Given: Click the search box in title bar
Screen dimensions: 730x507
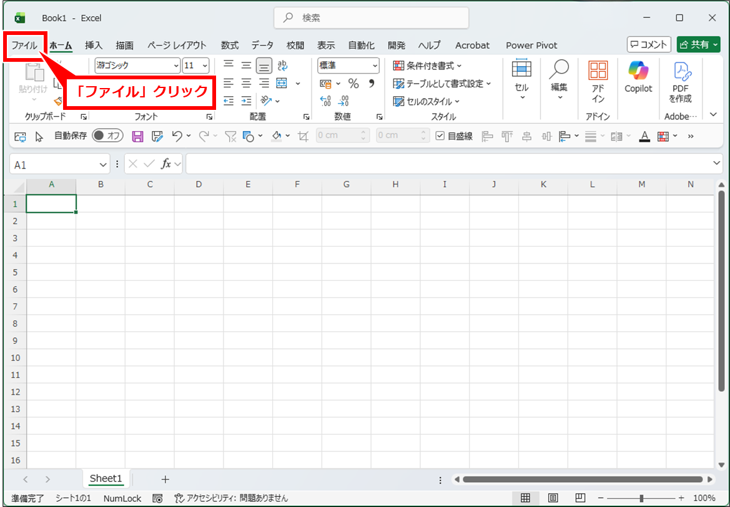Looking at the screenshot, I should click(372, 18).
